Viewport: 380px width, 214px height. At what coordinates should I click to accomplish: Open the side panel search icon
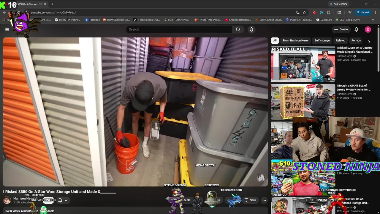click(339, 12)
